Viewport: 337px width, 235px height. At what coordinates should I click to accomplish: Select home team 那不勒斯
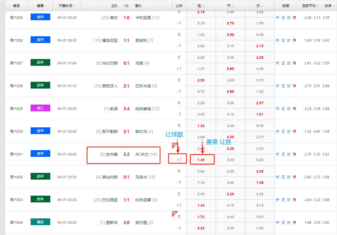110,131
